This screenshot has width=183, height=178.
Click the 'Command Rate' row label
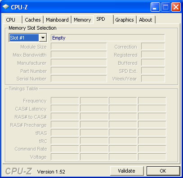[x=31, y=149]
